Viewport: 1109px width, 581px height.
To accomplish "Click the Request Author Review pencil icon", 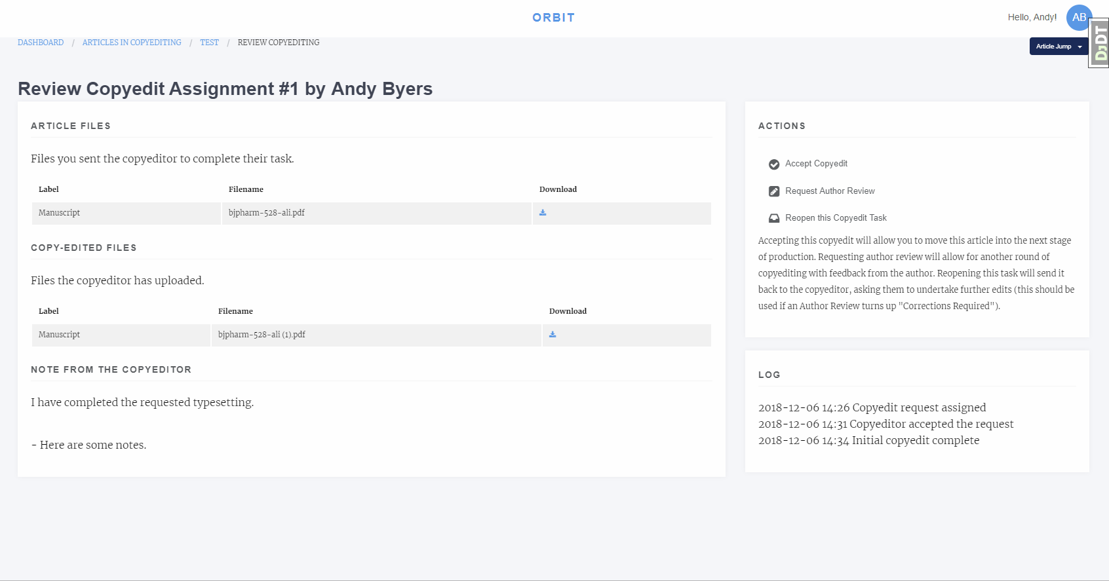I will (x=774, y=191).
